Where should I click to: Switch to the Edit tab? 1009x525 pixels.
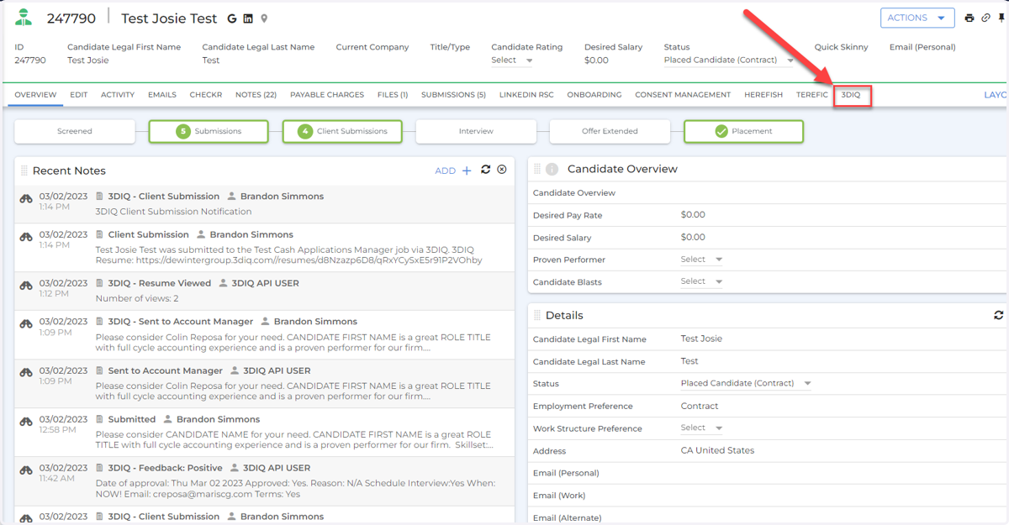(78, 95)
